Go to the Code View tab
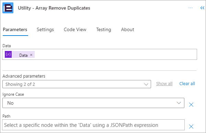The image size is (206, 133). 75,29
